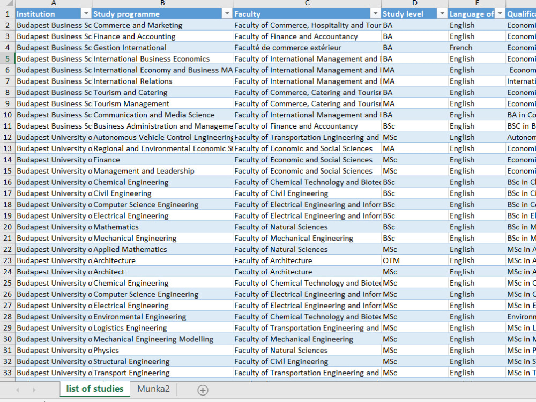
Task: Click the select-all corner triangle
Action: coord(8,3)
